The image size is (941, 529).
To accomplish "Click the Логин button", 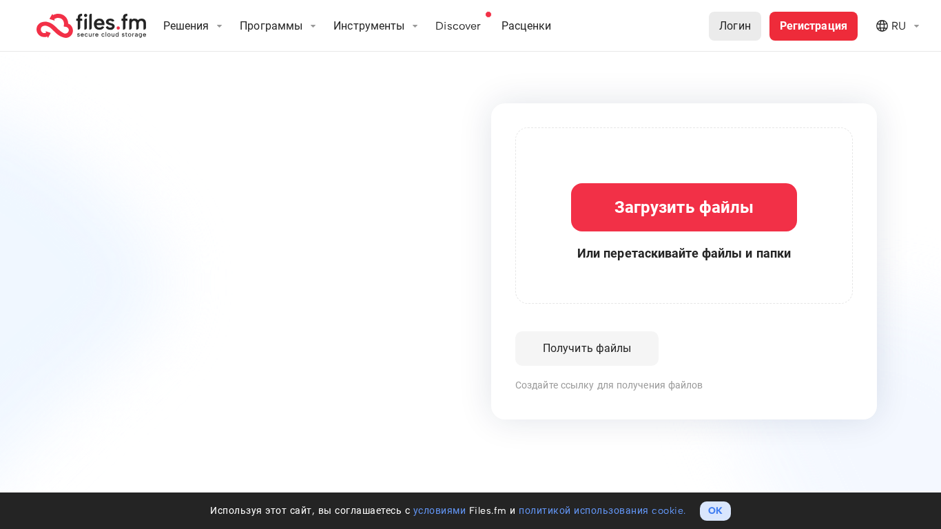I will pyautogui.click(x=735, y=26).
